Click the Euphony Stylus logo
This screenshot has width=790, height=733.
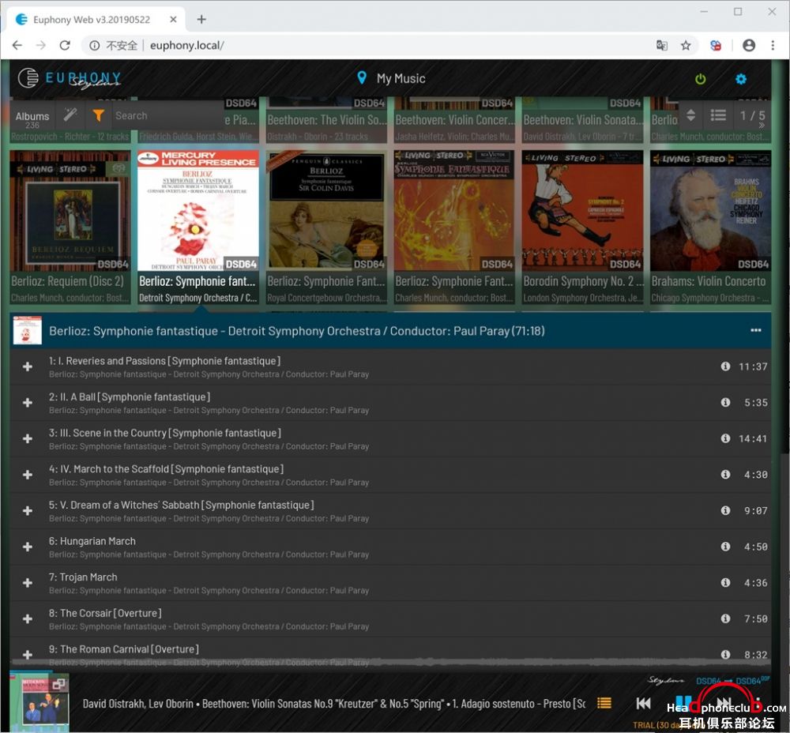point(70,78)
